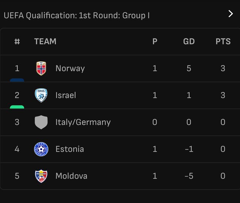Viewport: 240px width, 203px height.
Task: Click the TEAM column header
Action: pyautogui.click(x=45, y=41)
